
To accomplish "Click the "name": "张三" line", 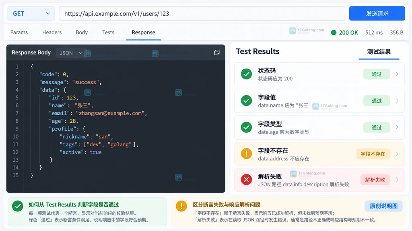I will point(71,105).
